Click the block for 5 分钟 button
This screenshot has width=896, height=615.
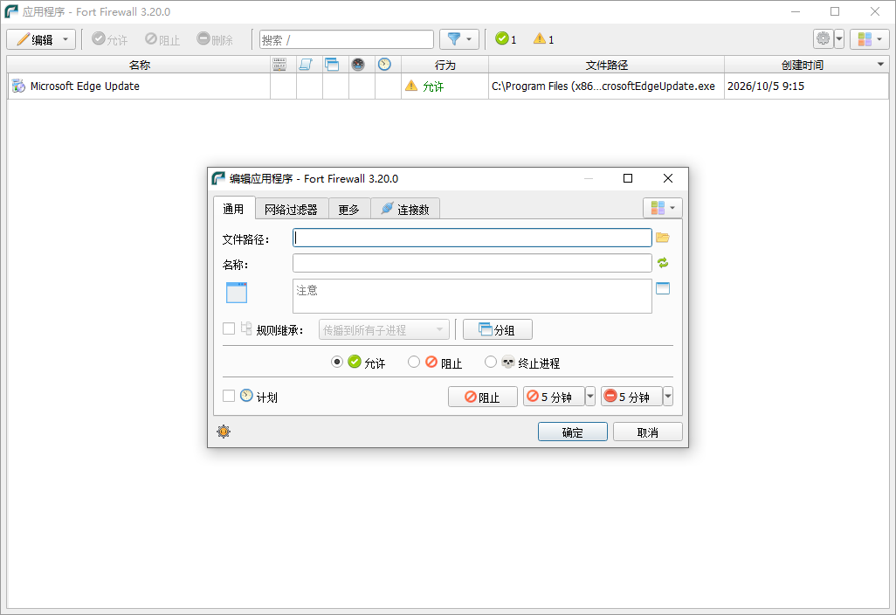point(554,396)
